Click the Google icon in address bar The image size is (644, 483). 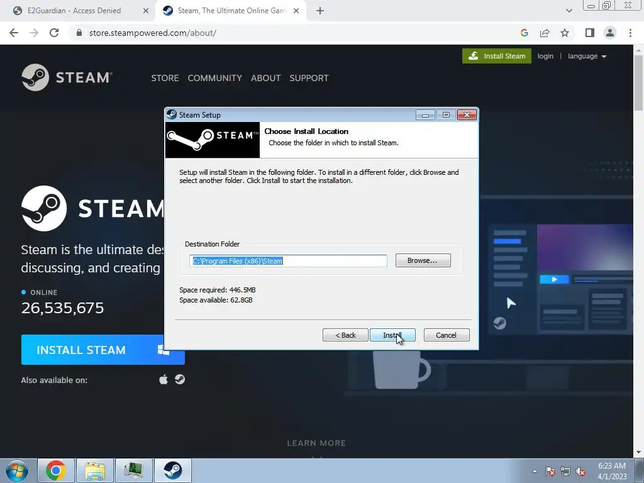pos(524,33)
